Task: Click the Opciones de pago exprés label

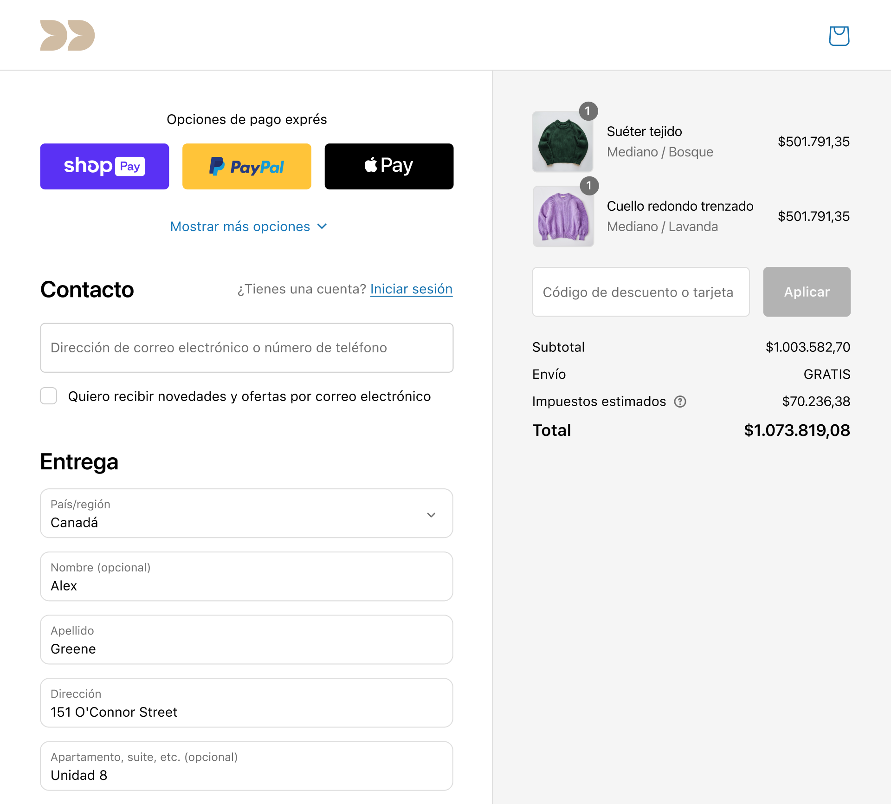Action: [246, 119]
